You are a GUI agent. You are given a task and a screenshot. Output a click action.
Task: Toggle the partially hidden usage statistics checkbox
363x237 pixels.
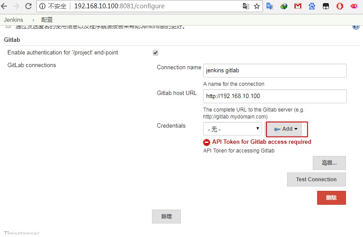[x=8, y=27]
